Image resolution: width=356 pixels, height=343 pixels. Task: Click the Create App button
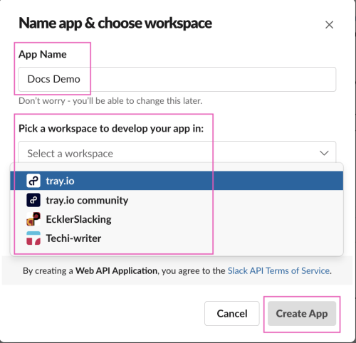point(302,313)
